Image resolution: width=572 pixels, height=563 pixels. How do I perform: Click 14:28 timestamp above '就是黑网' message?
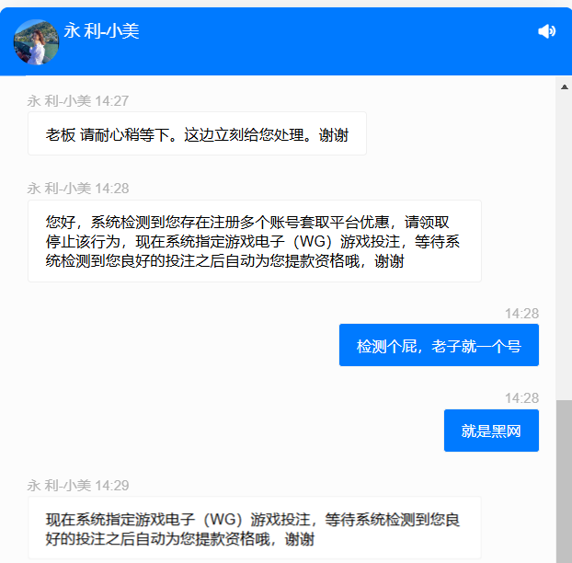(521, 398)
